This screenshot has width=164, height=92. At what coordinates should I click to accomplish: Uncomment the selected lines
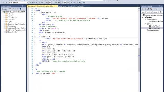tap(74, 2)
